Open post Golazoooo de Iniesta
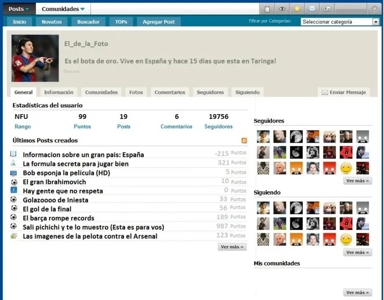This screenshot has width=384, height=300. pyautogui.click(x=55, y=200)
